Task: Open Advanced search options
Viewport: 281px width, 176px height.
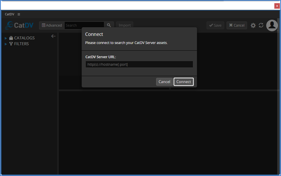Action: [52, 25]
